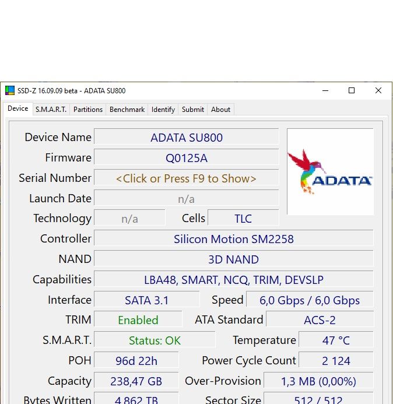This screenshot has width=393, height=404.
Task: Click the '6,0 Gbps / 6,0 Gbps' speed value
Action: (310, 300)
